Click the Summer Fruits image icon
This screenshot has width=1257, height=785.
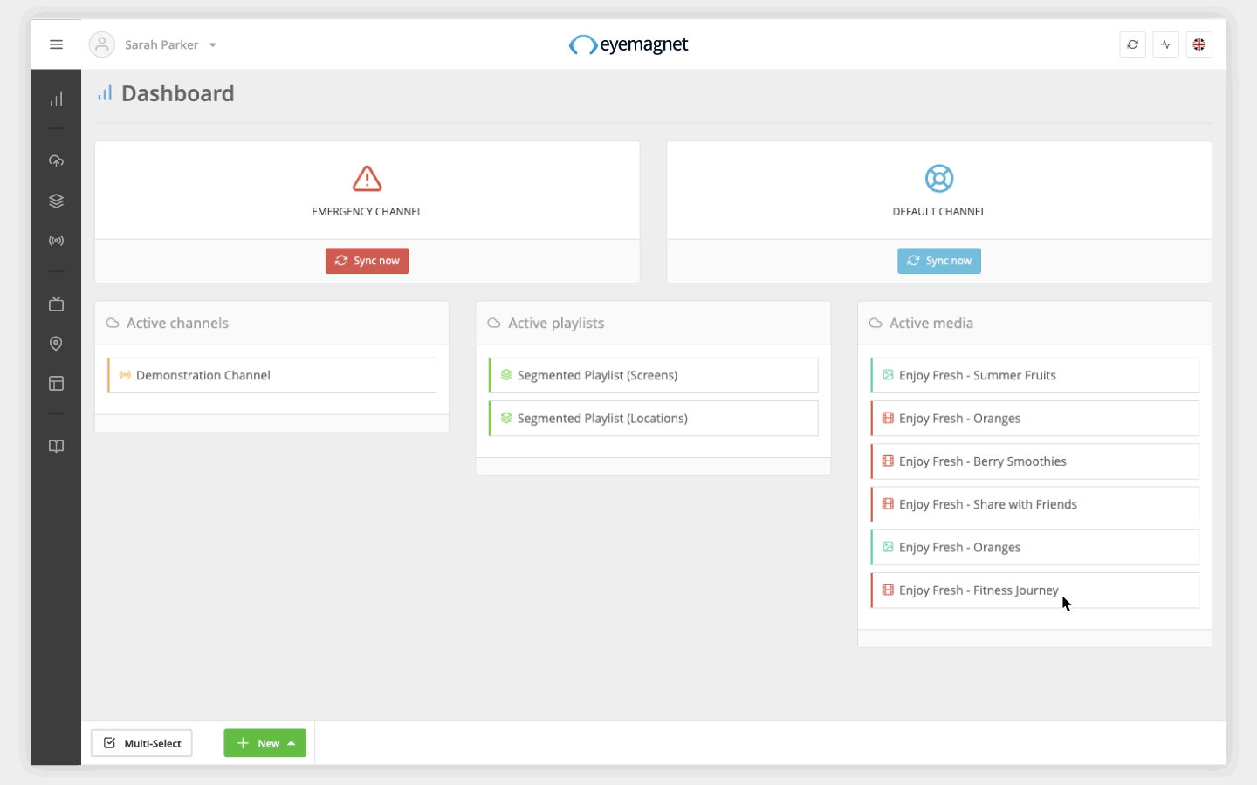[x=888, y=375]
